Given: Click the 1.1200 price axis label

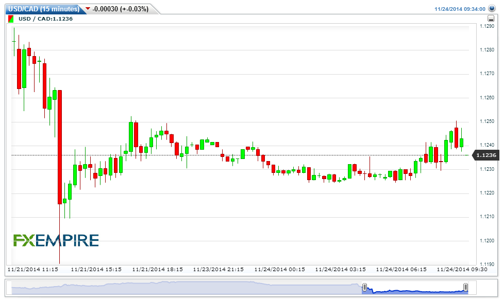Looking at the screenshot, I should coord(487,241).
